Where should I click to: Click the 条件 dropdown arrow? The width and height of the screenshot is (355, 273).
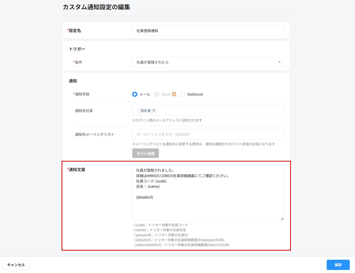(279, 62)
